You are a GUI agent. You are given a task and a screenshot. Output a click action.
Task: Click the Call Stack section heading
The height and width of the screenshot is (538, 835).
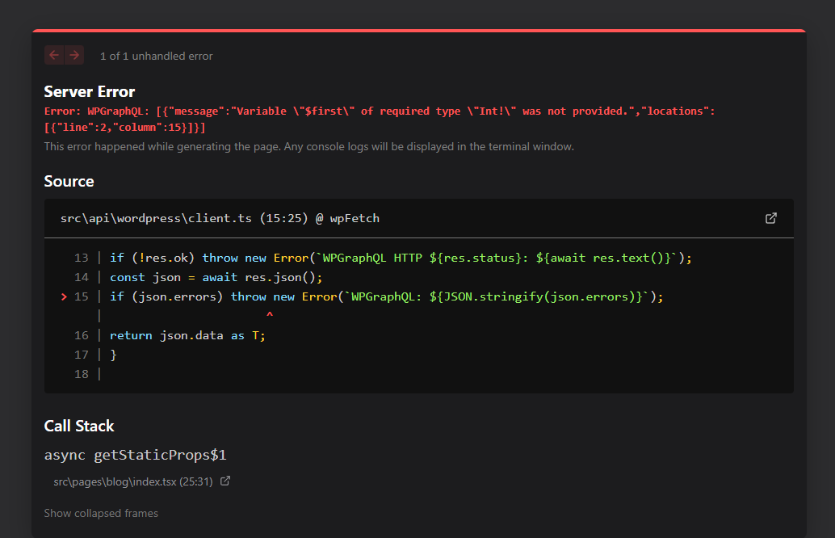pyautogui.click(x=79, y=426)
